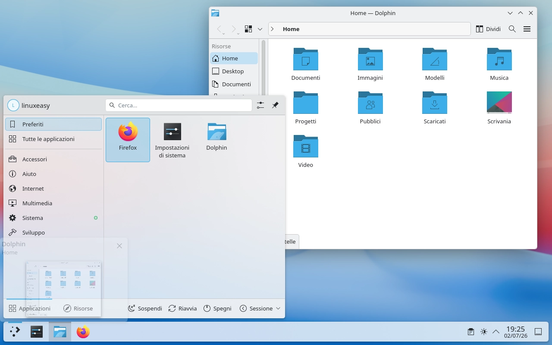Click Firefox icon in the taskbar
The image size is (552, 345).
83,332
